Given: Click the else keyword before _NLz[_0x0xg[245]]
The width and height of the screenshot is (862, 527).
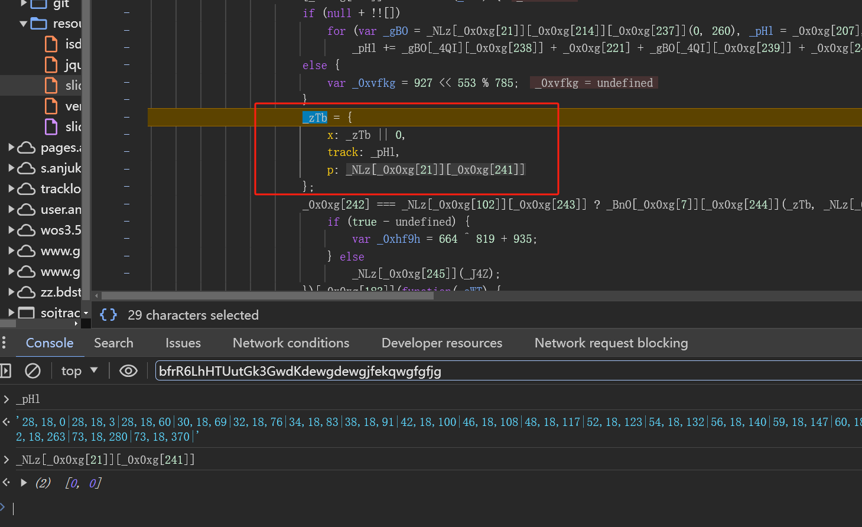Looking at the screenshot, I should tap(352, 256).
